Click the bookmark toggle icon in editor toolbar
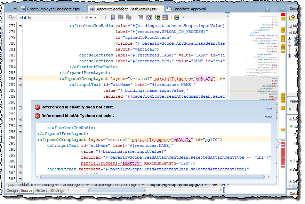Screen dimensions: 305x204 (x=113, y=17)
